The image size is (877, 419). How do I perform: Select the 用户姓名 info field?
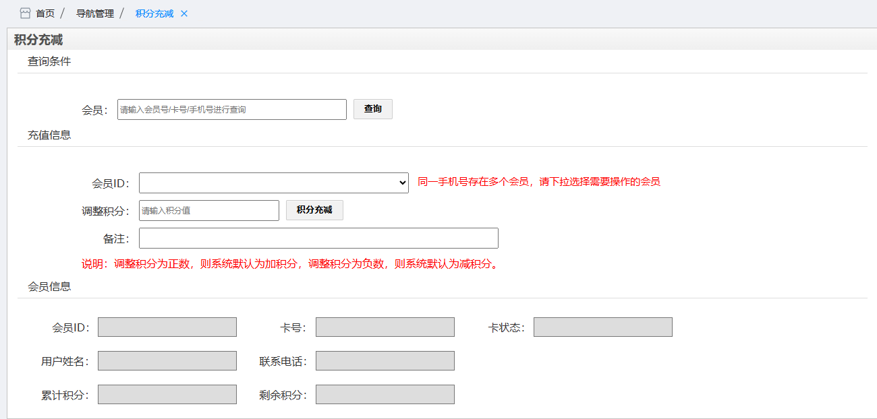pyautogui.click(x=167, y=360)
